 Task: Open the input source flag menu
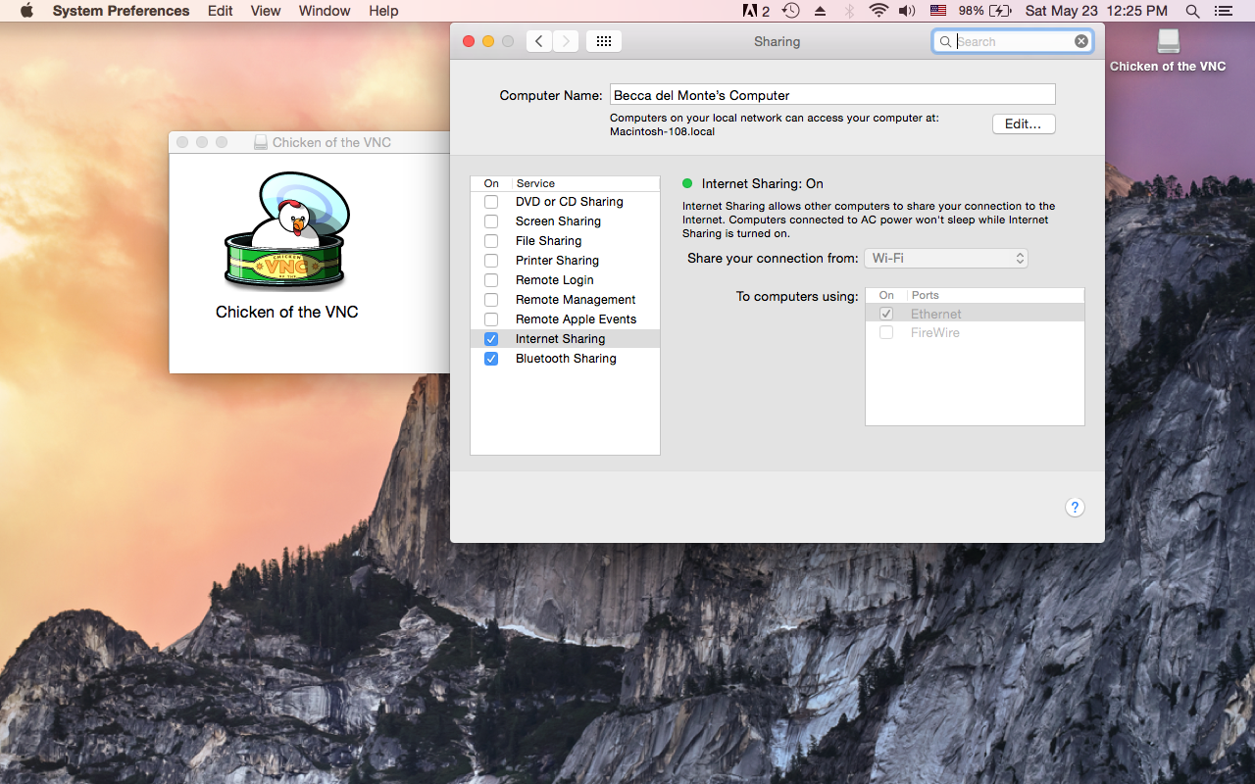938,11
